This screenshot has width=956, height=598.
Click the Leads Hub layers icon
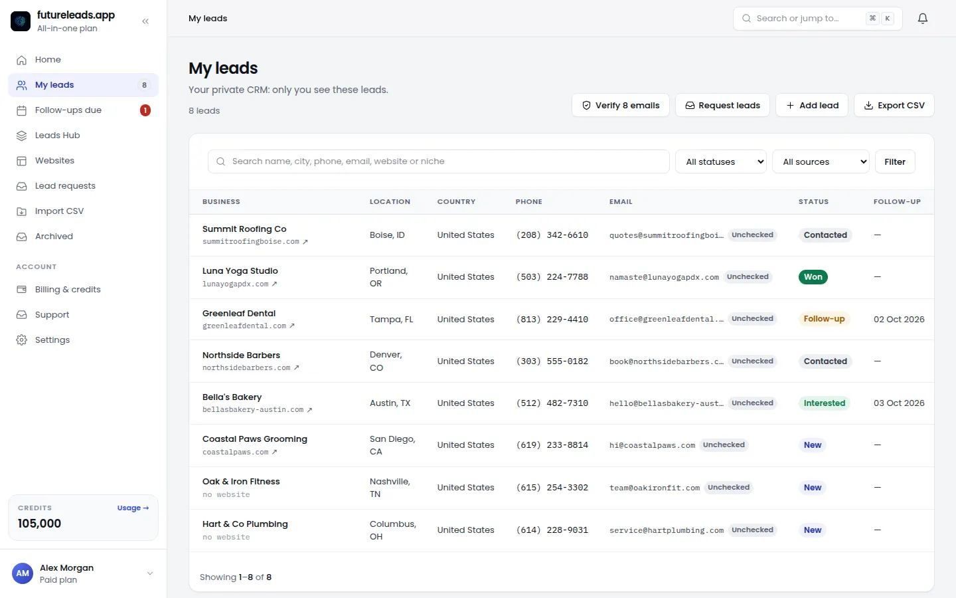tap(22, 136)
